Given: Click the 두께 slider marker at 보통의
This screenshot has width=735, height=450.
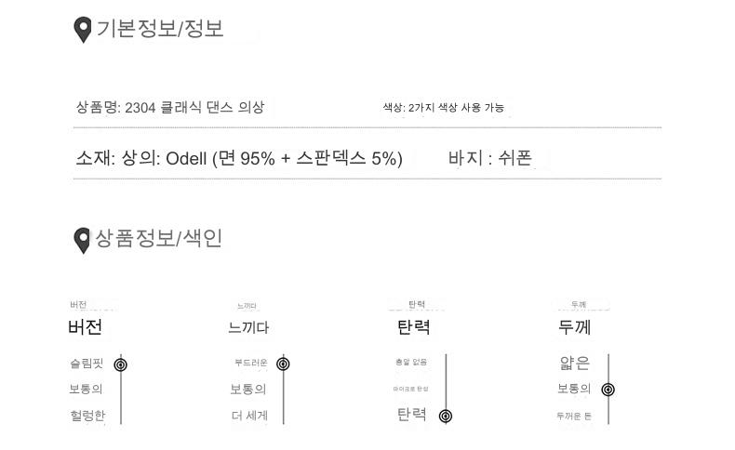Looking at the screenshot, I should [608, 390].
